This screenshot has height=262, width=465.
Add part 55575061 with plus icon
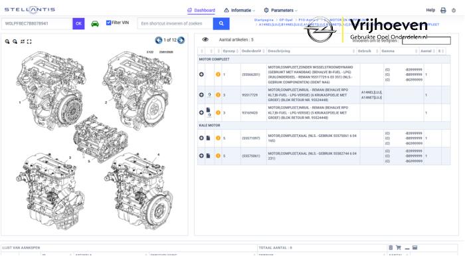pyautogui.click(x=201, y=156)
